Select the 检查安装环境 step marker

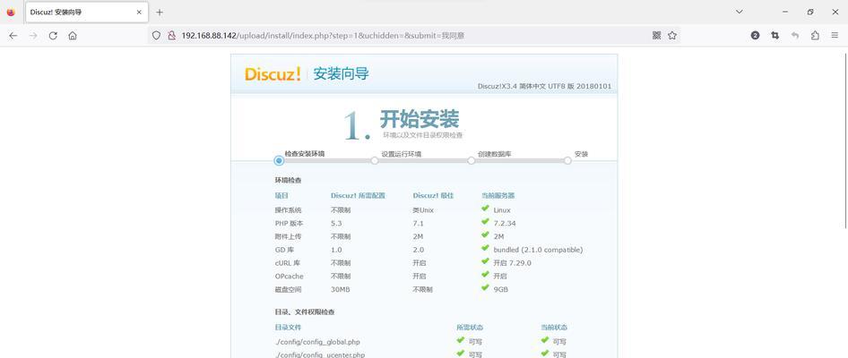[x=279, y=160]
